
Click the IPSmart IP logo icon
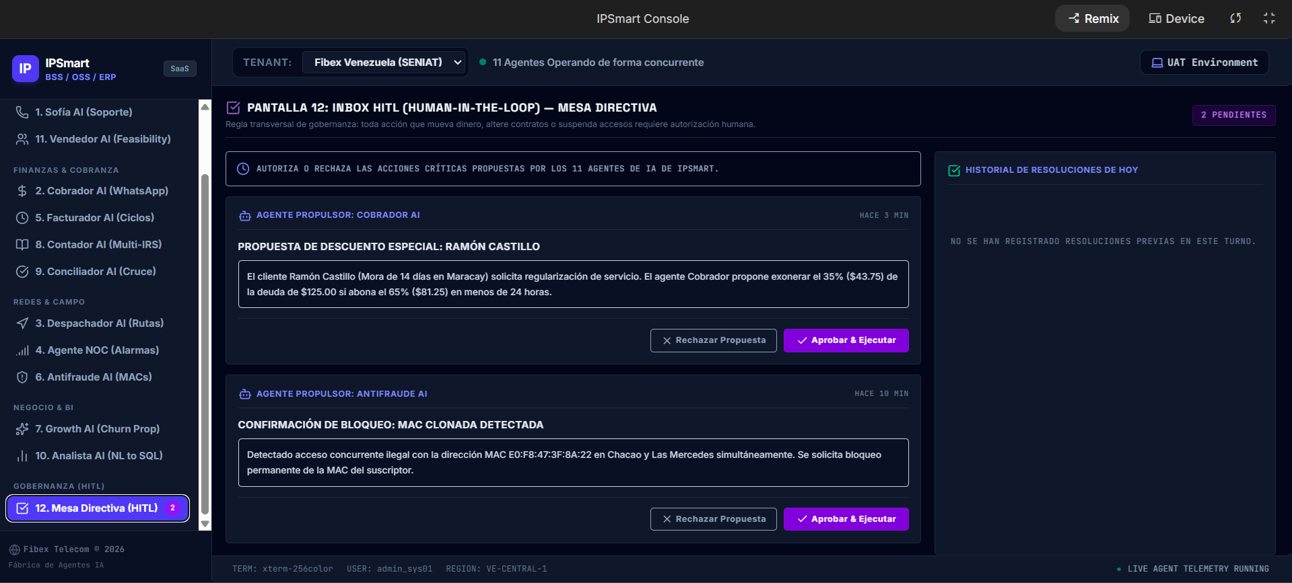[25, 69]
